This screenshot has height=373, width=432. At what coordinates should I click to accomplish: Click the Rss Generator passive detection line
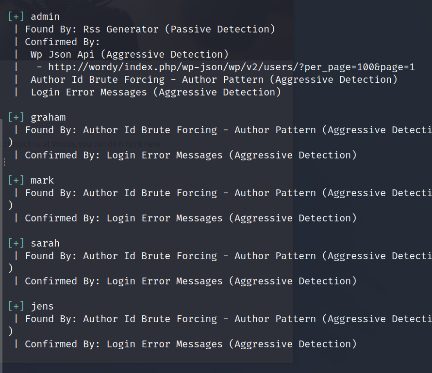coord(150,29)
